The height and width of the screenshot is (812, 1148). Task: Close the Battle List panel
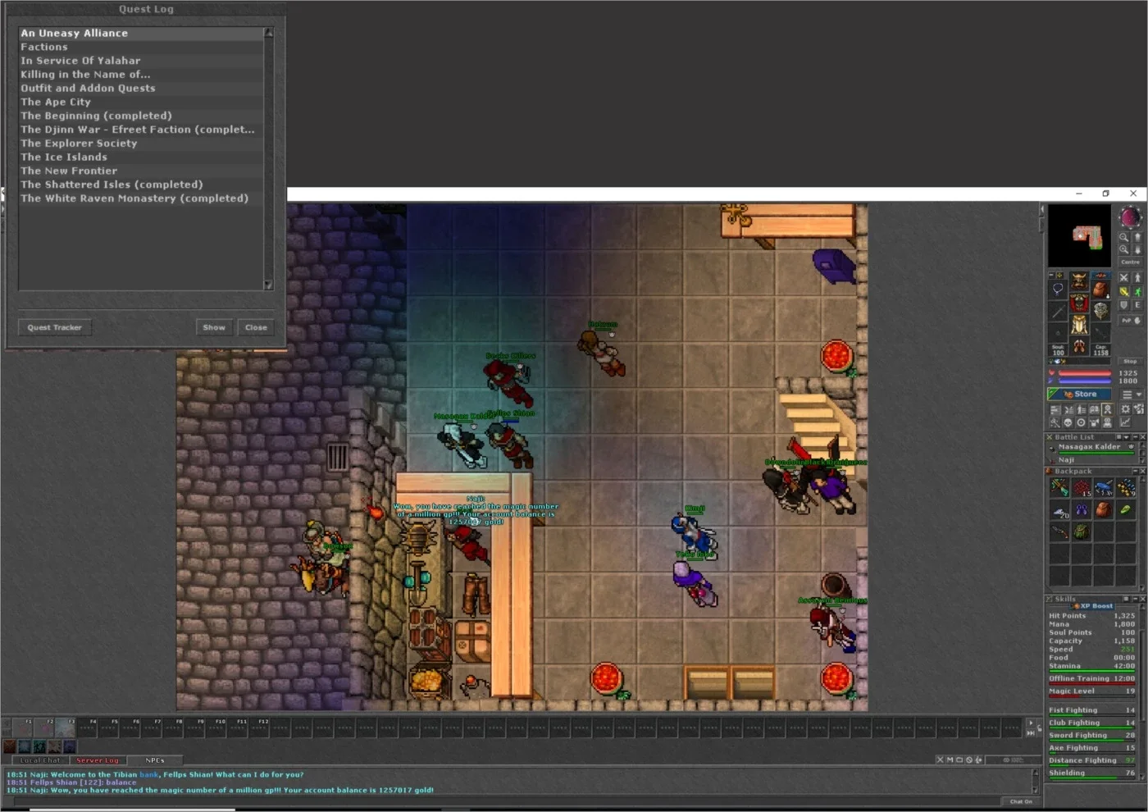(x=1143, y=437)
